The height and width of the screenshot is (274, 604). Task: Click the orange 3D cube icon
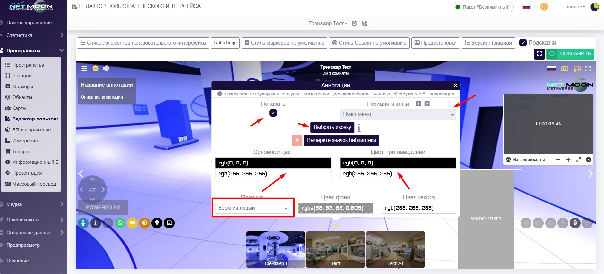[145, 223]
